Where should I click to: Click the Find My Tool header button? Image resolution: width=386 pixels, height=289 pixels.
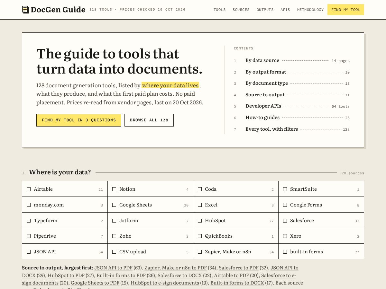click(x=346, y=10)
